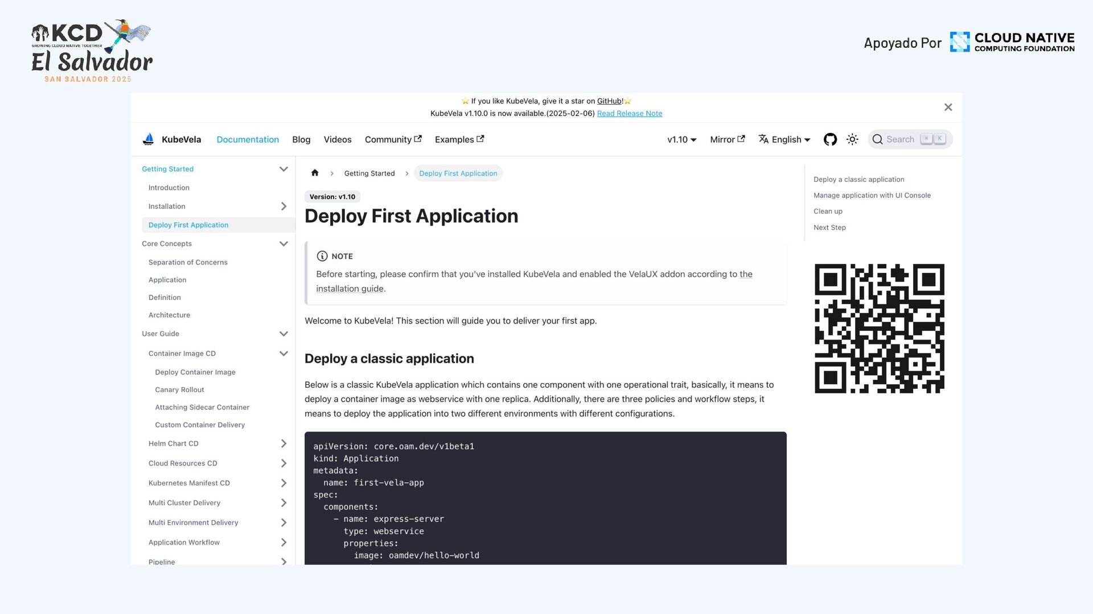The image size is (1093, 614).
Task: Toggle light/dark mode sun icon
Action: tap(852, 139)
